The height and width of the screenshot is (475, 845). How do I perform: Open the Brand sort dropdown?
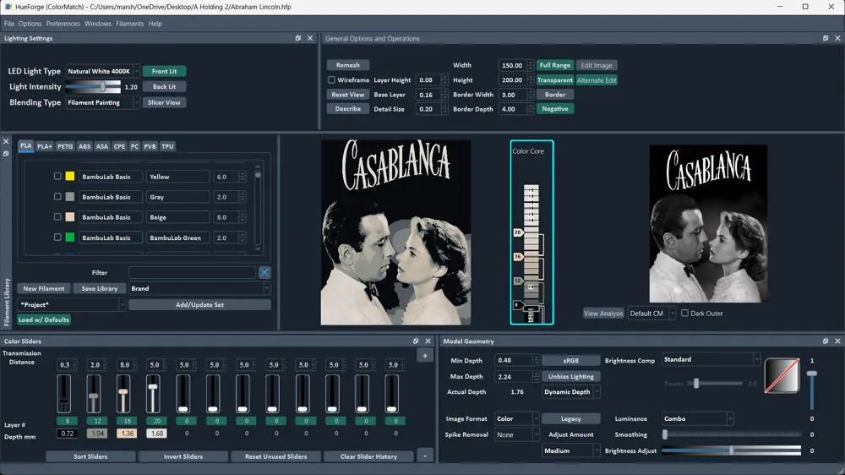click(x=199, y=288)
